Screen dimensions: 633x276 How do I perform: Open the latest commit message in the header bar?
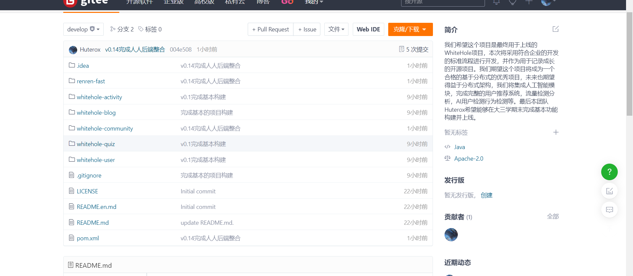[135, 49]
